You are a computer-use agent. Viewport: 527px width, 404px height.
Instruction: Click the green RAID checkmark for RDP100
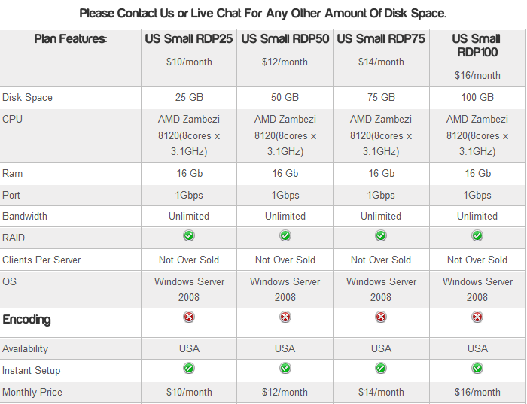point(477,236)
